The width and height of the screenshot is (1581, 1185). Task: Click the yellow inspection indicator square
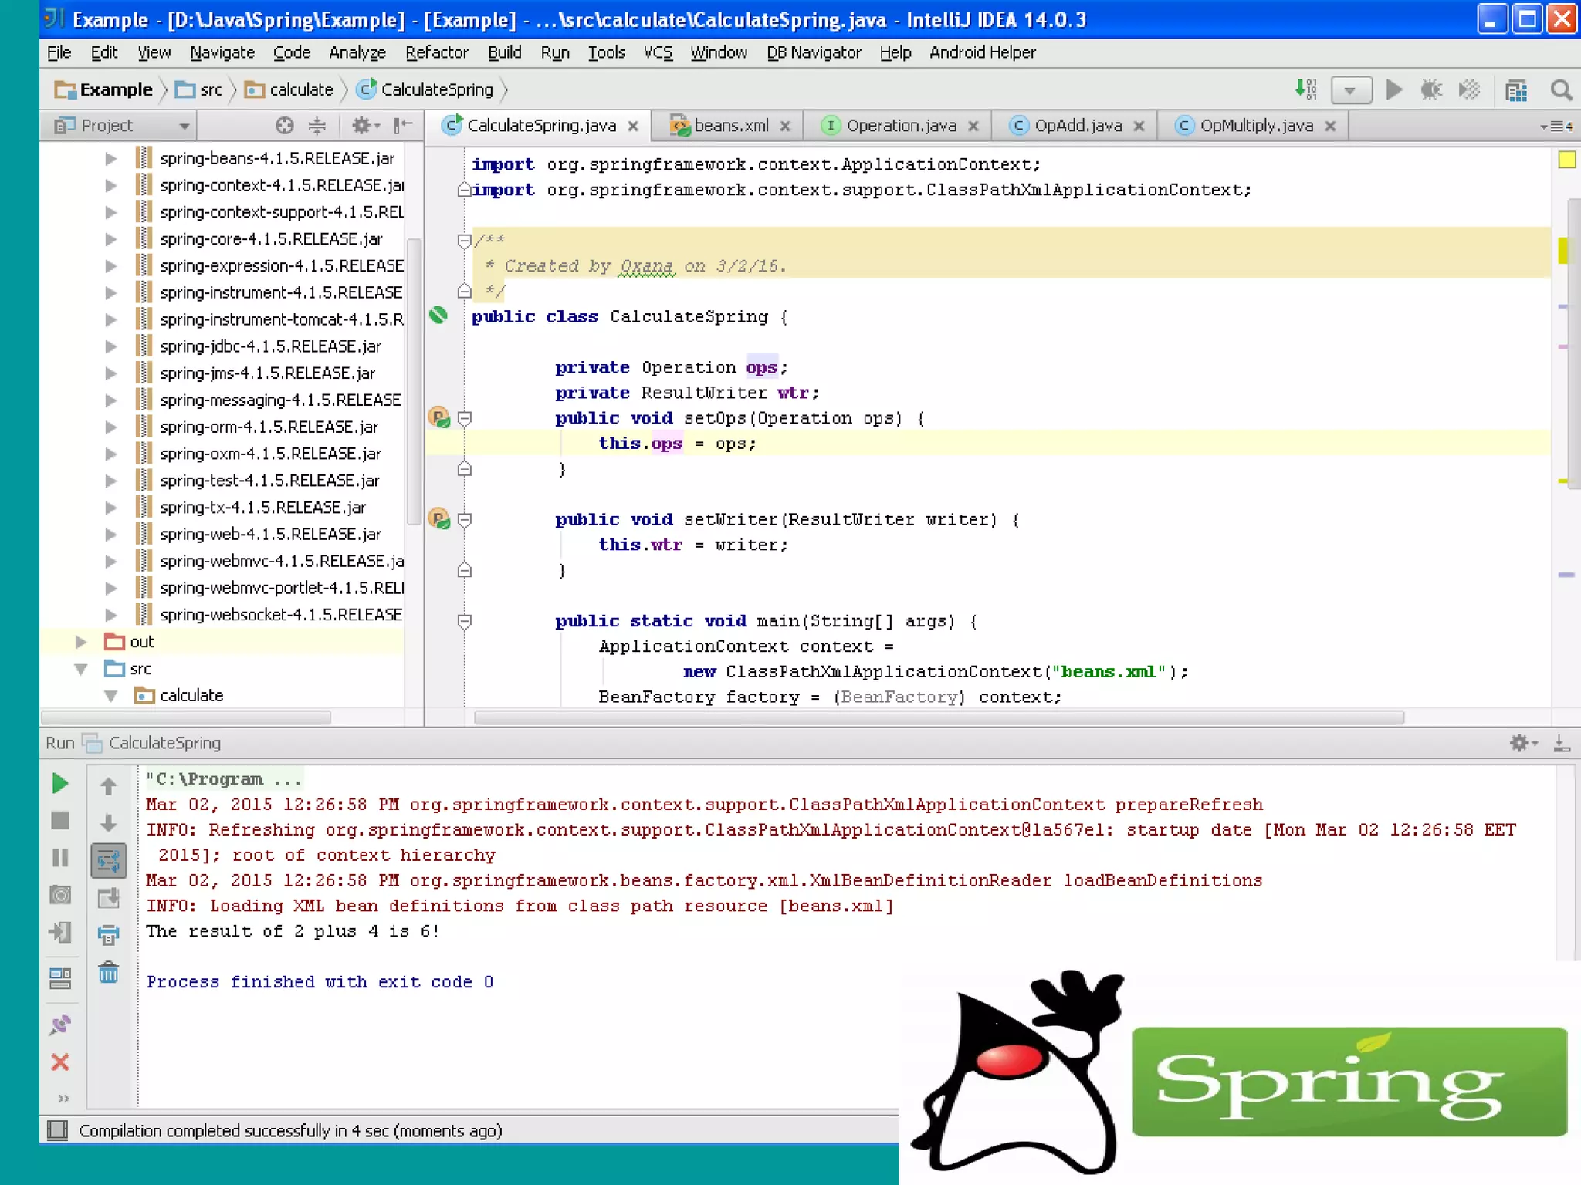(1566, 160)
